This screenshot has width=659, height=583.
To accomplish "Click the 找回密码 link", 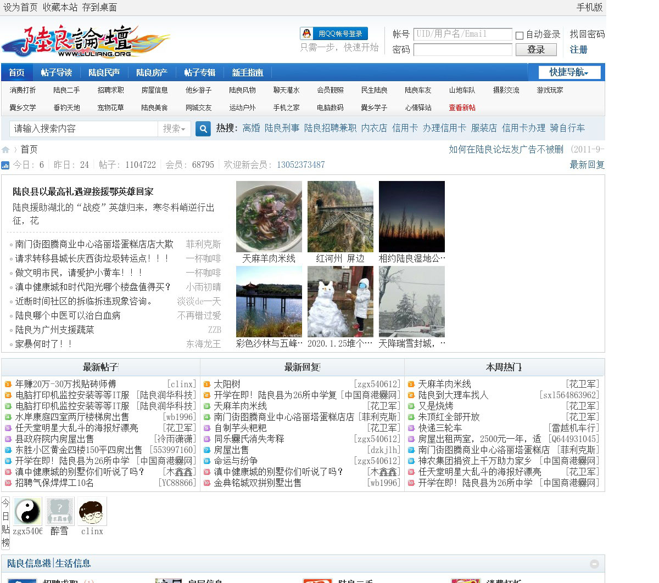I will point(587,34).
